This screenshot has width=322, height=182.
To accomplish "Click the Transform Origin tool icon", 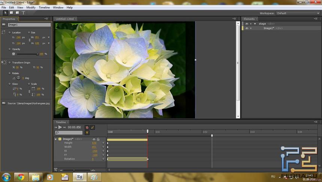I will pyautogui.click(x=4, y=62).
